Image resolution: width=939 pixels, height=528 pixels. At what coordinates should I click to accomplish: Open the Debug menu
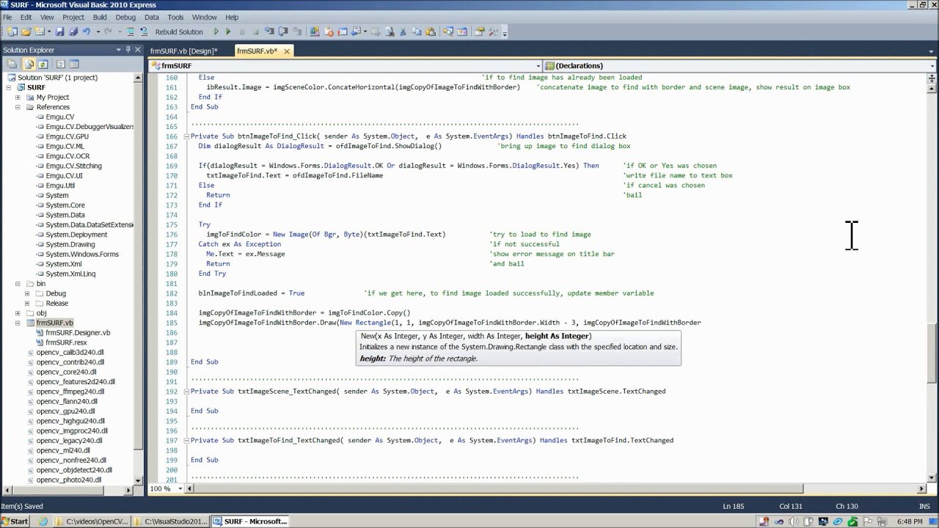tap(125, 17)
